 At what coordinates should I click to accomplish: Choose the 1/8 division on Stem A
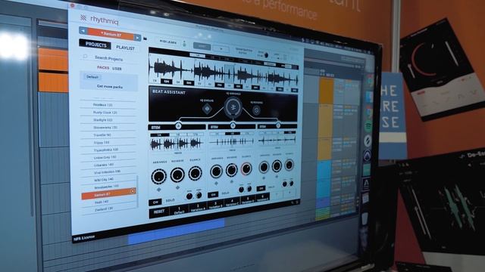(178, 134)
